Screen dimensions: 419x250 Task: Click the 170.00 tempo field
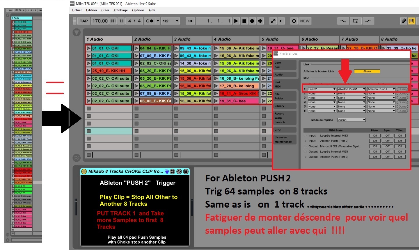(100, 21)
